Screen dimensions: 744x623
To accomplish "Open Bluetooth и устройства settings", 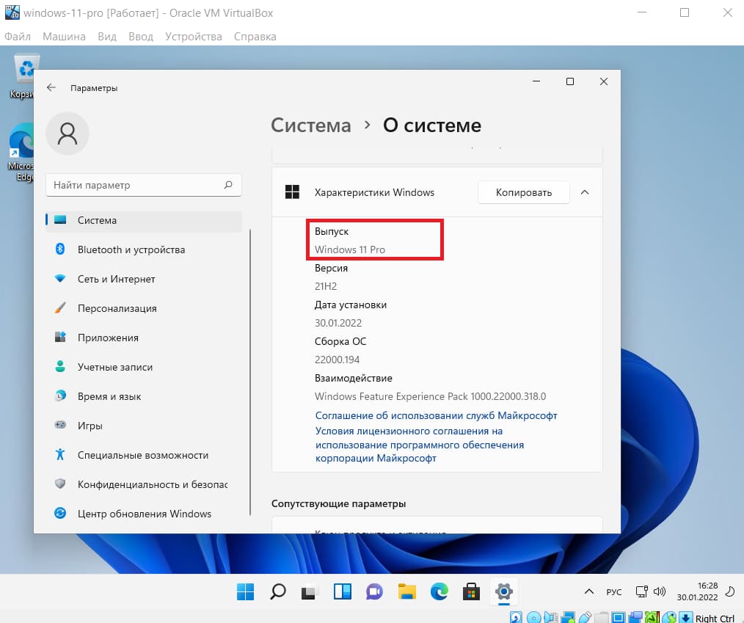I will [144, 249].
